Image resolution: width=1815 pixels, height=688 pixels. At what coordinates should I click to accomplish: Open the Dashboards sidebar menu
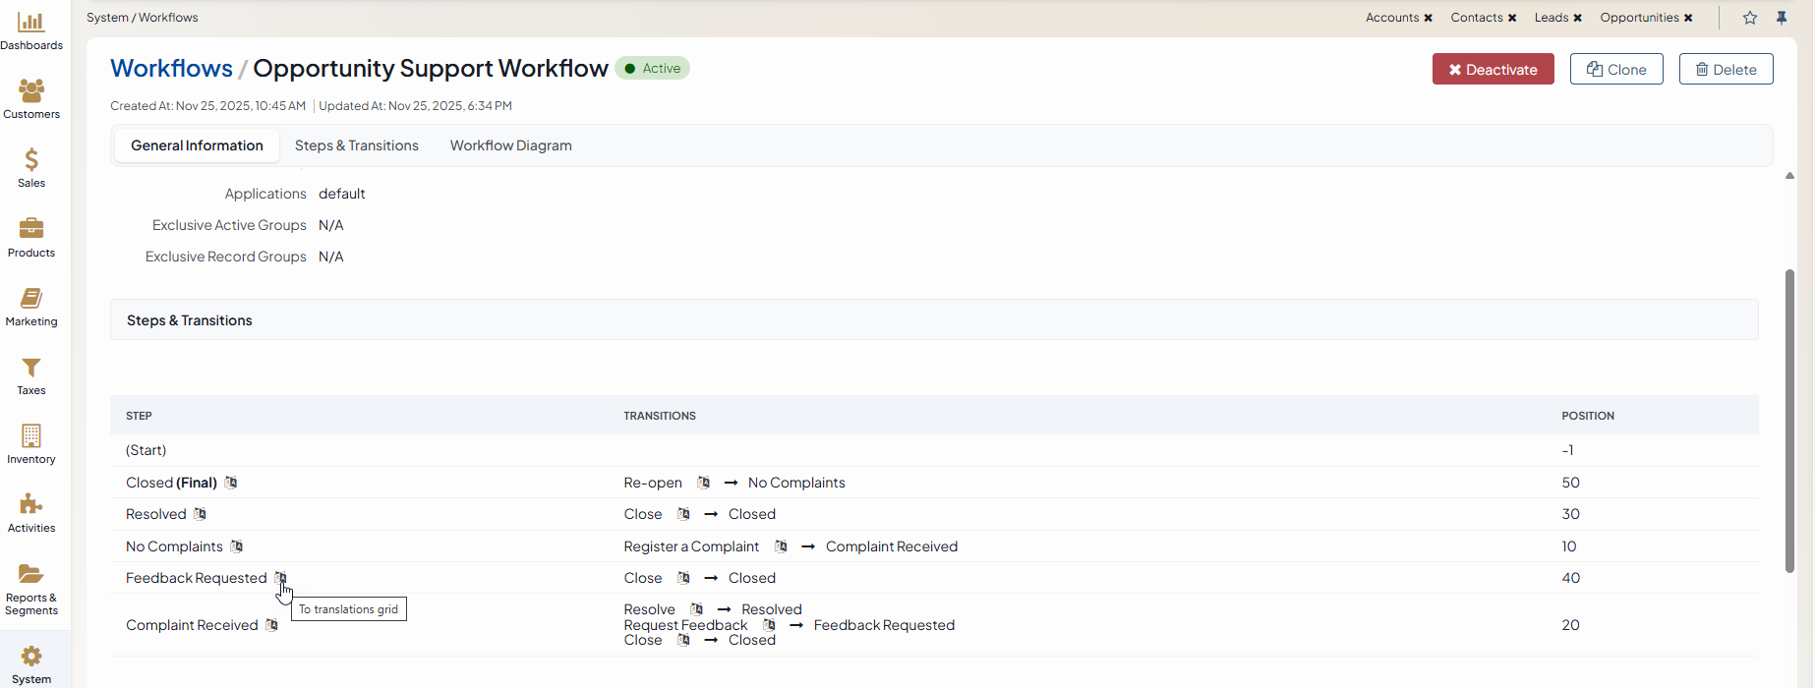(31, 31)
